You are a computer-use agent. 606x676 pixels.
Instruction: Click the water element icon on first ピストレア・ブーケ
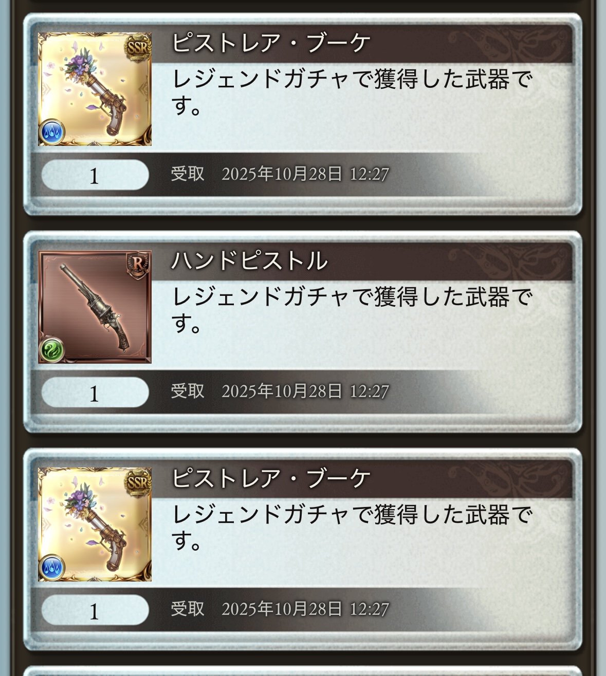[x=52, y=132]
